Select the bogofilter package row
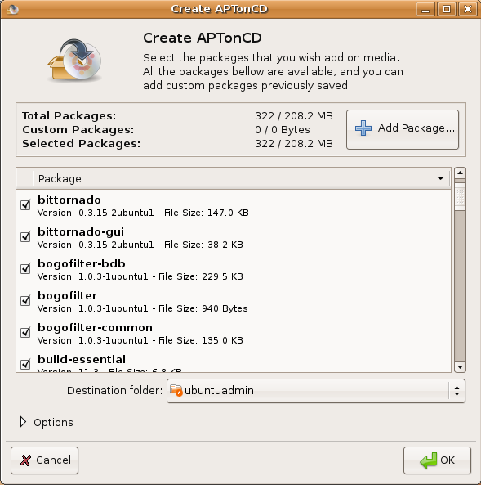The width and height of the screenshot is (481, 485). tap(234, 301)
